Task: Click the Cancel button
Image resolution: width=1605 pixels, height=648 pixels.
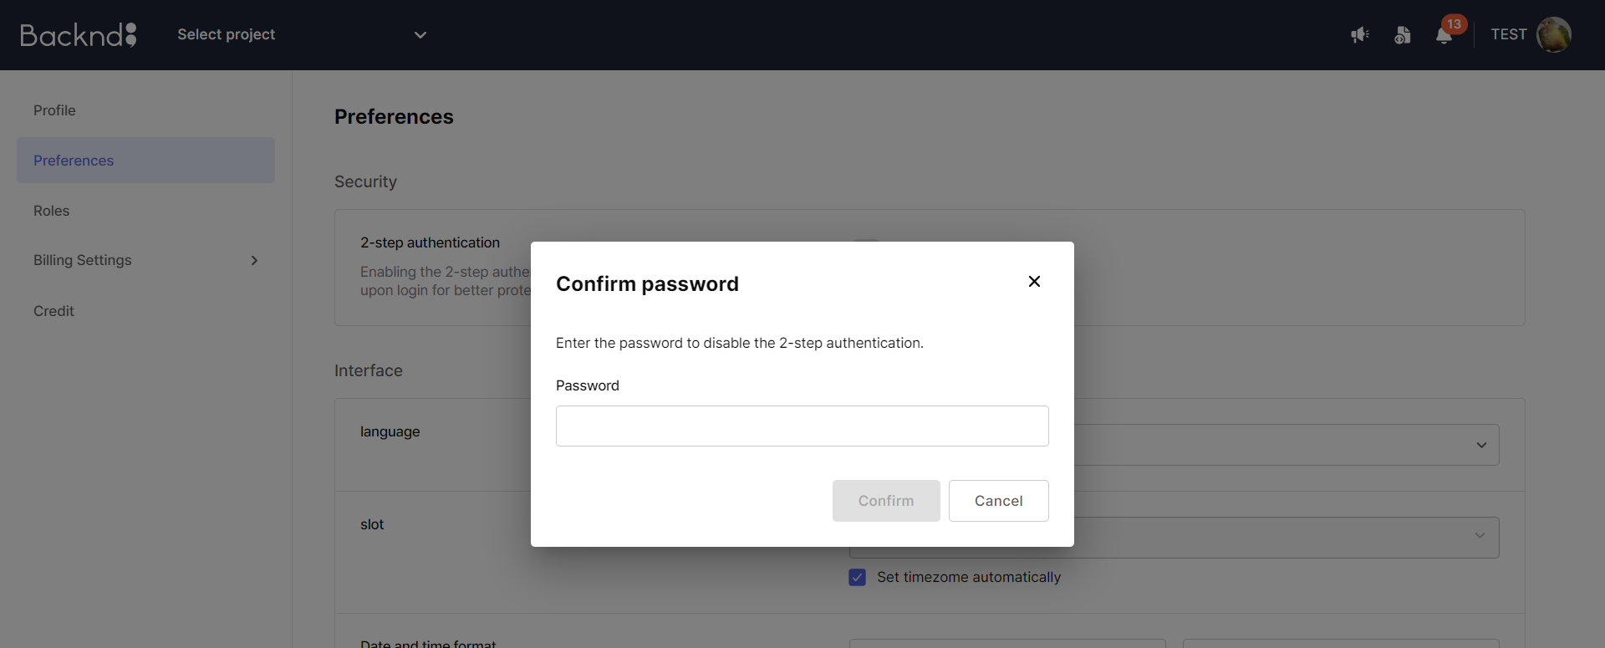Action: [x=998, y=501]
